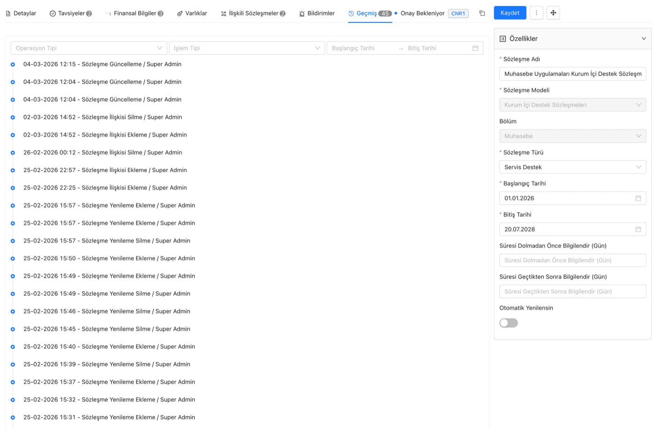The height and width of the screenshot is (429, 657).
Task: Click the 25-02-2026 15:46 Sözleşme Yenileme Silme entry
Action: coord(107,311)
